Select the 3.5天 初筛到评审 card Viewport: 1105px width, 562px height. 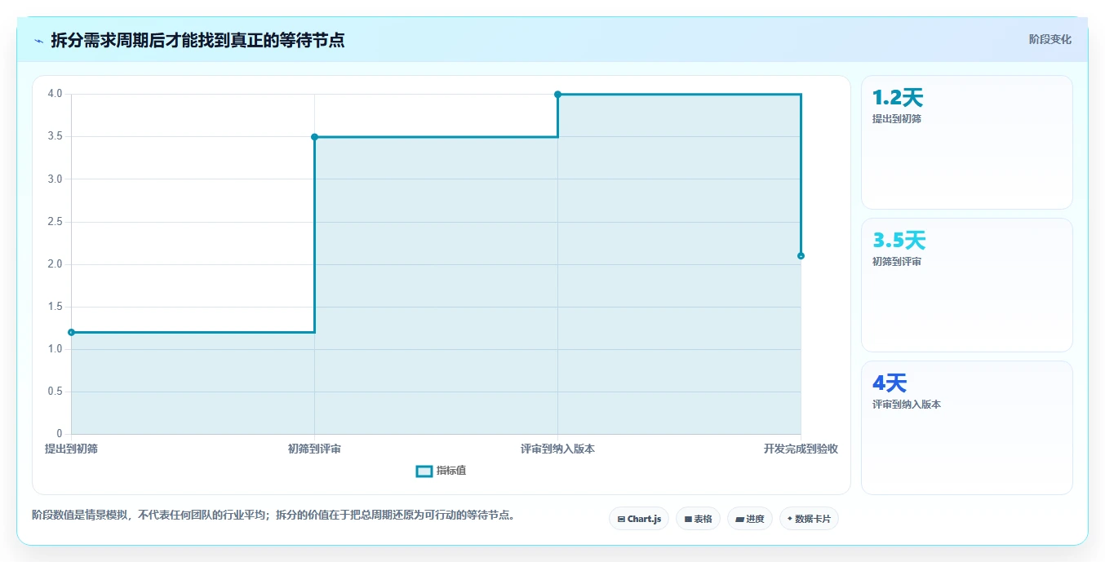[x=966, y=285]
